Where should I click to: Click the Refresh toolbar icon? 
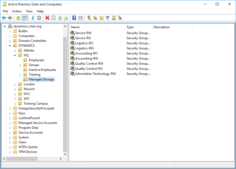click(60, 18)
